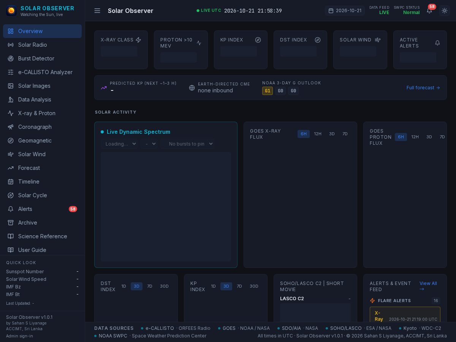
Task: Click the NOAA SWPC data source entry
Action: (150, 336)
